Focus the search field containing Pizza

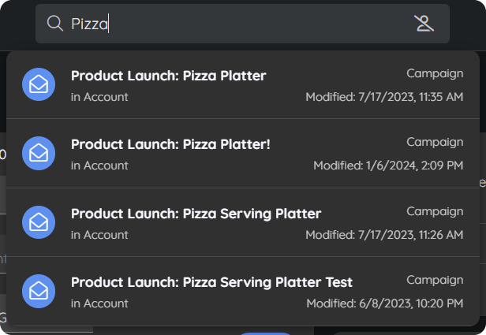(242, 24)
